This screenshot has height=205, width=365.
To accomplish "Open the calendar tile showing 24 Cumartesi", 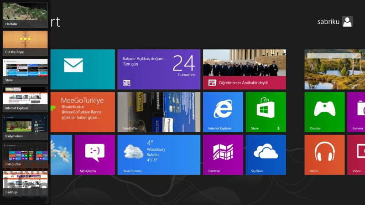I will [x=159, y=69].
